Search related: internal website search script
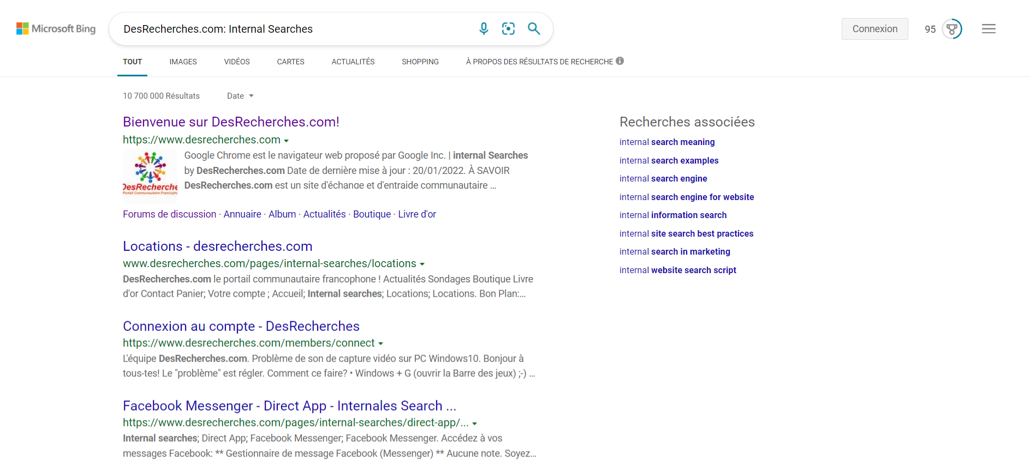The image size is (1030, 470). coord(678,270)
